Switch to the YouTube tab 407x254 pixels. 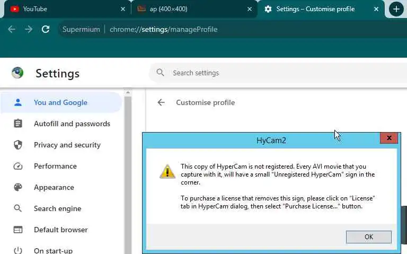[x=66, y=9]
